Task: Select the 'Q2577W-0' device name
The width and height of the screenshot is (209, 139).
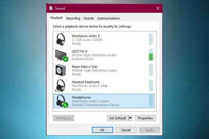Action: pyautogui.click(x=79, y=51)
